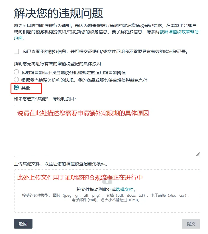Select the 符合增值税豁免条件 radio button
This screenshot has height=234, width=208.
click(x=16, y=80)
